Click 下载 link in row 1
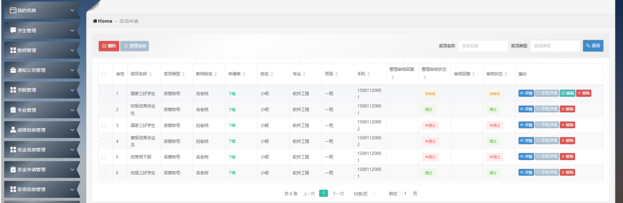The image size is (623, 203). 232,93
